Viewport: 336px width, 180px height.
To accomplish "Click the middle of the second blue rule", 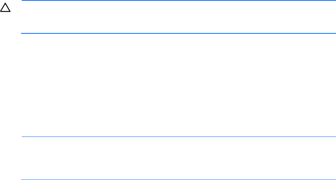I will coord(178,33).
